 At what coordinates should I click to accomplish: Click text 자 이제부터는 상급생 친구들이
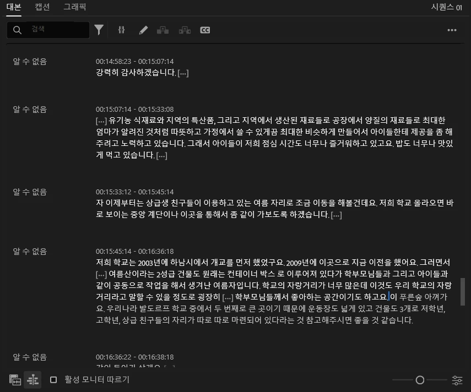pyautogui.click(x=148, y=203)
